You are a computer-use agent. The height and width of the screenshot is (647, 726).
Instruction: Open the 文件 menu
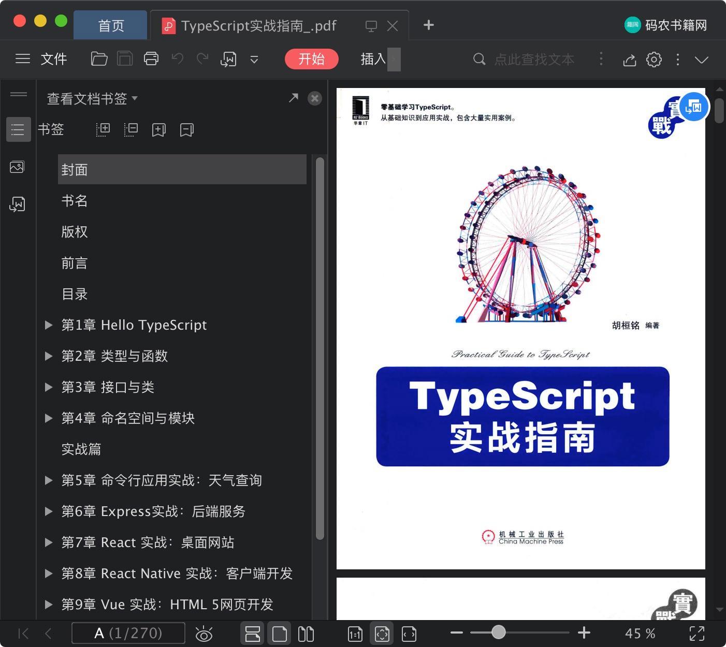point(54,59)
